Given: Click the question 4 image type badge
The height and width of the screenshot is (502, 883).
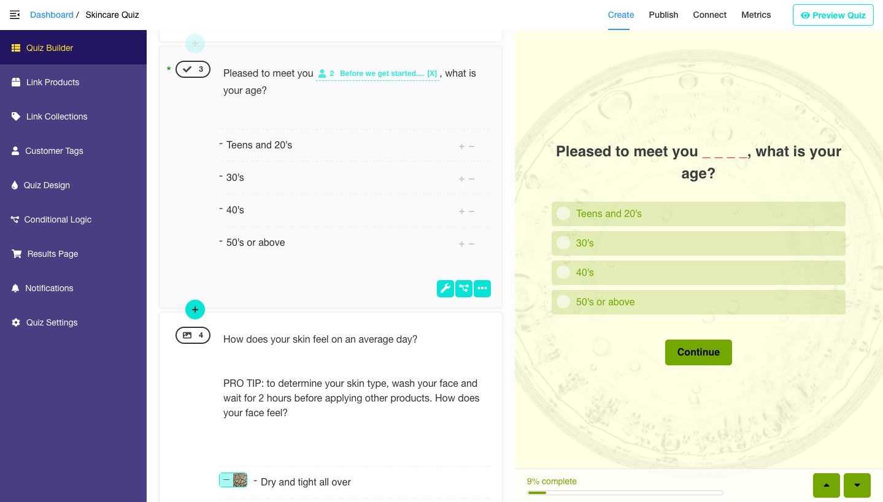Looking at the screenshot, I should point(193,335).
